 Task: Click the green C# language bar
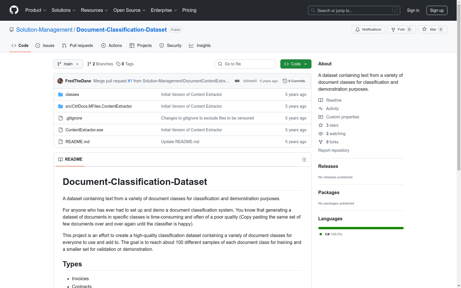(361, 228)
